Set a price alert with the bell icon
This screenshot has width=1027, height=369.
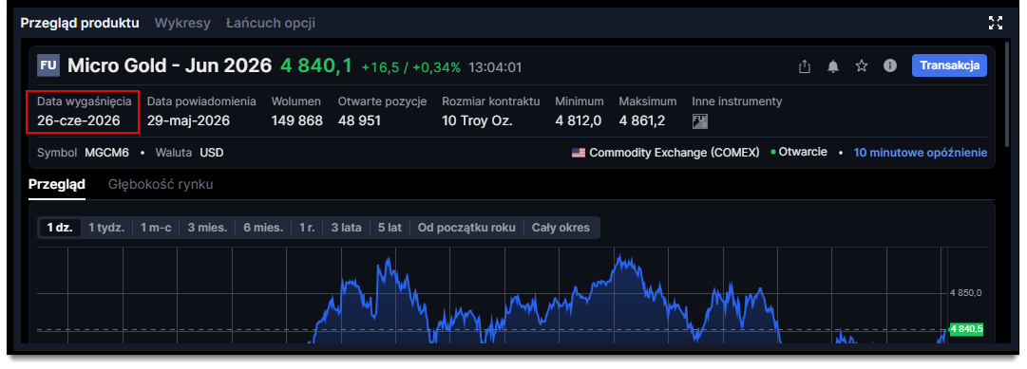(833, 66)
